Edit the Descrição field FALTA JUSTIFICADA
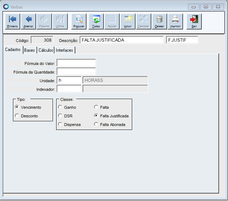Viewport: 228px width, 201px height. coord(121,40)
